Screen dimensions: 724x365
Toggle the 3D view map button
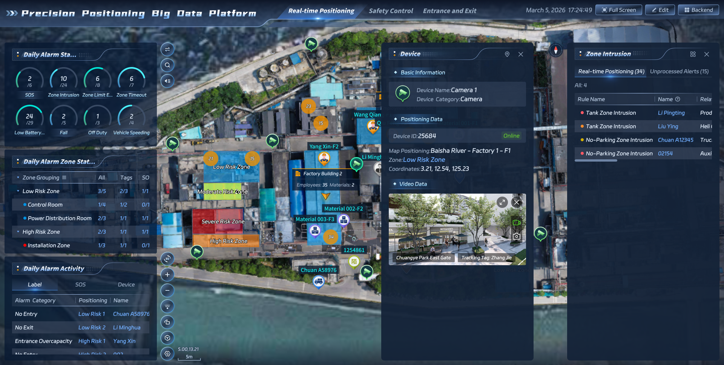tap(167, 259)
